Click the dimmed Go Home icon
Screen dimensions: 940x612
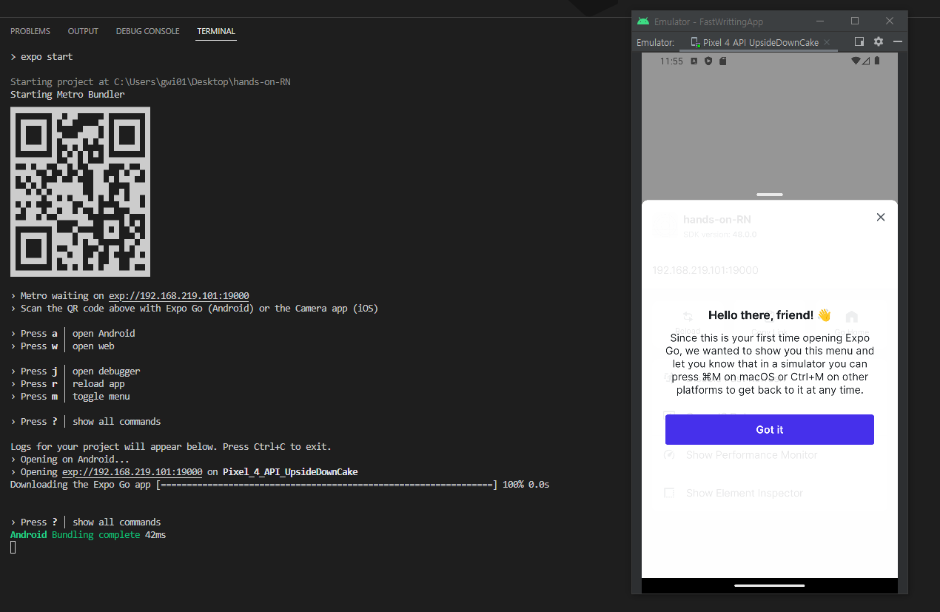852,316
